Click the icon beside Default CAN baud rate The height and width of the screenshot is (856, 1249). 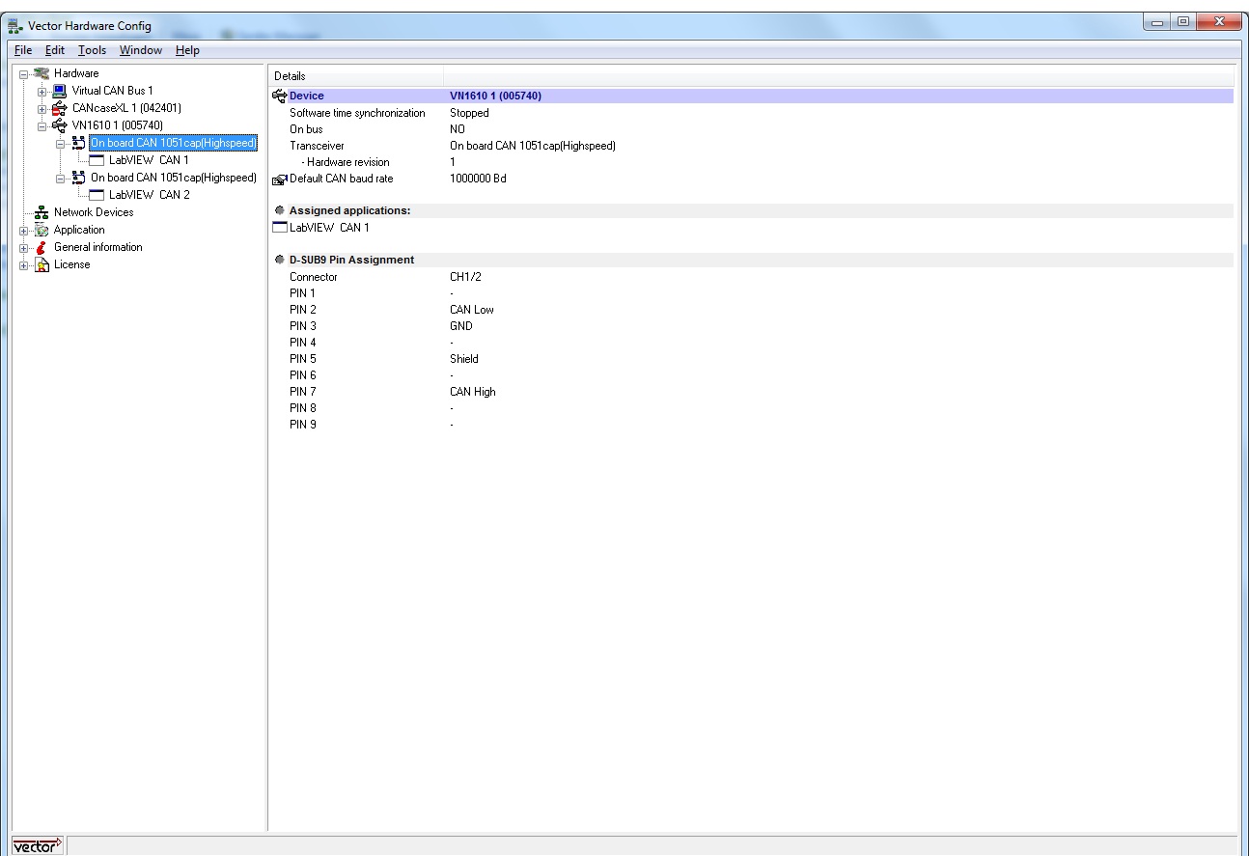[x=280, y=179]
